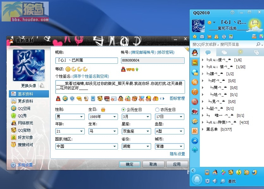The width and height of the screenshot is (264, 189).
Task: Click the blue T shield icon in the profile icon row
Action: (72, 98)
